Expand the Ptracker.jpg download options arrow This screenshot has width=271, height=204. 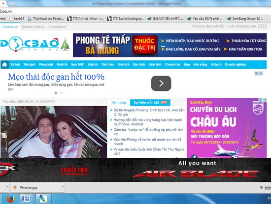(x=63, y=187)
